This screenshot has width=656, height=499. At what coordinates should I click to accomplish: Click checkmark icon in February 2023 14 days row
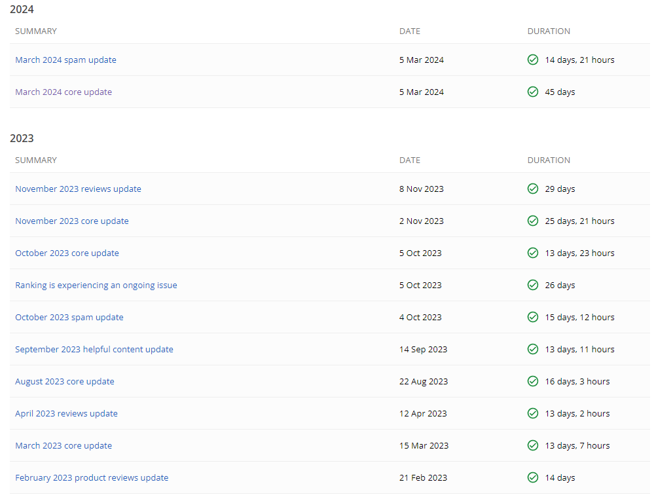pyautogui.click(x=533, y=477)
